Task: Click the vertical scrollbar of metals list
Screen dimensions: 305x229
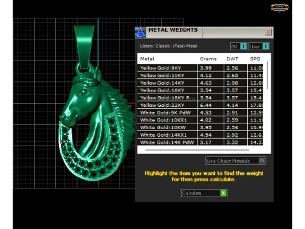Action: (x=268, y=75)
